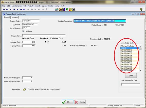
Task: Open the Maintenance menu
Action: pos(16,6)
